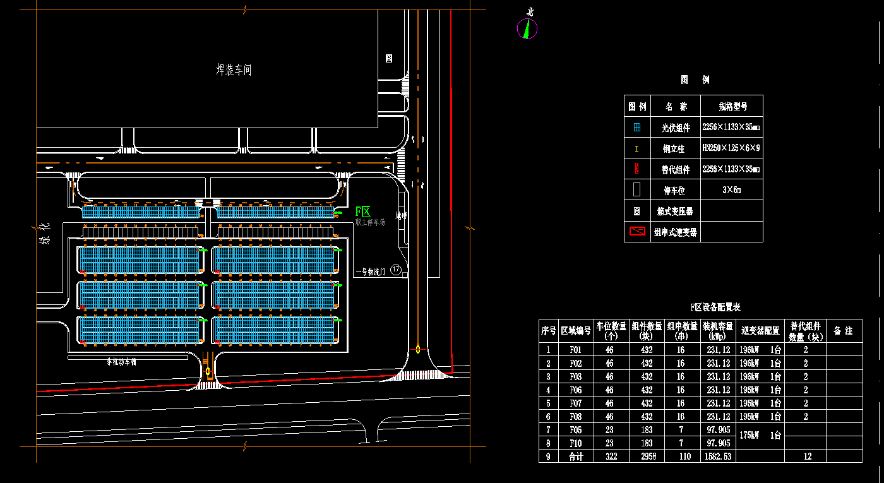
Task: Click the 光伏组件 row 2256×1133×35mm specification
Action: [x=731, y=128]
